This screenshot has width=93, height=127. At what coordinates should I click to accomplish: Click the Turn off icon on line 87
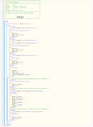pyautogui.click(x=12, y=119)
